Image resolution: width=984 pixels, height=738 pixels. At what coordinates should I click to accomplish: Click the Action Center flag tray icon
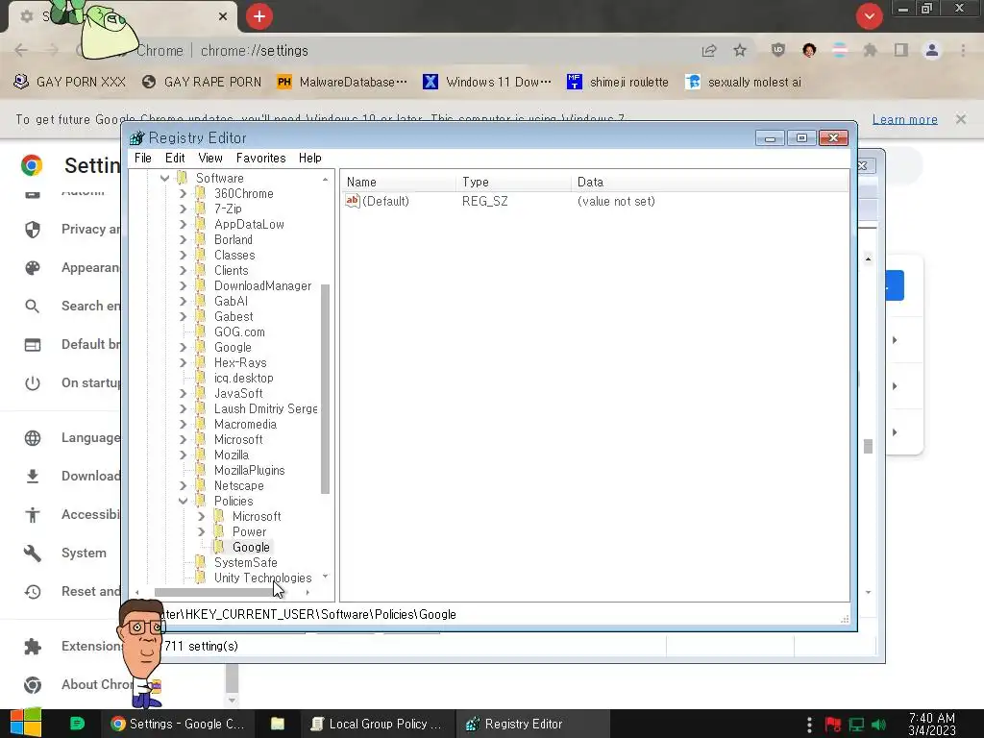click(x=833, y=725)
